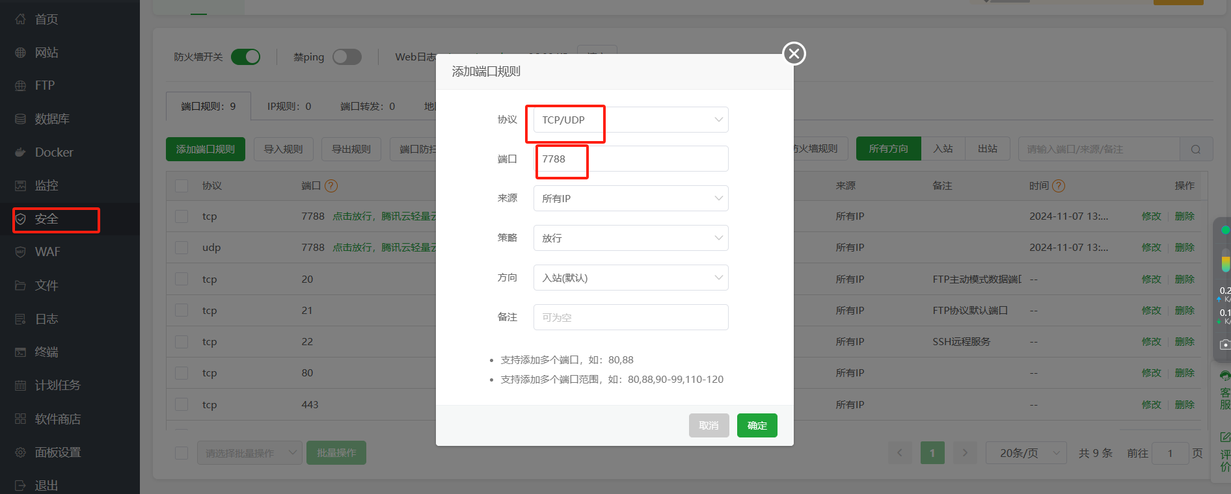
Task: Open the 软件商店 grid icon in sidebar
Action: tap(21, 419)
